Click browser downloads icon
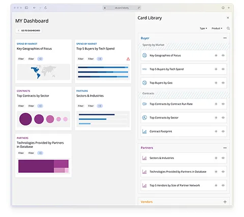Screen dimensions: 244x217 tap(223, 8)
